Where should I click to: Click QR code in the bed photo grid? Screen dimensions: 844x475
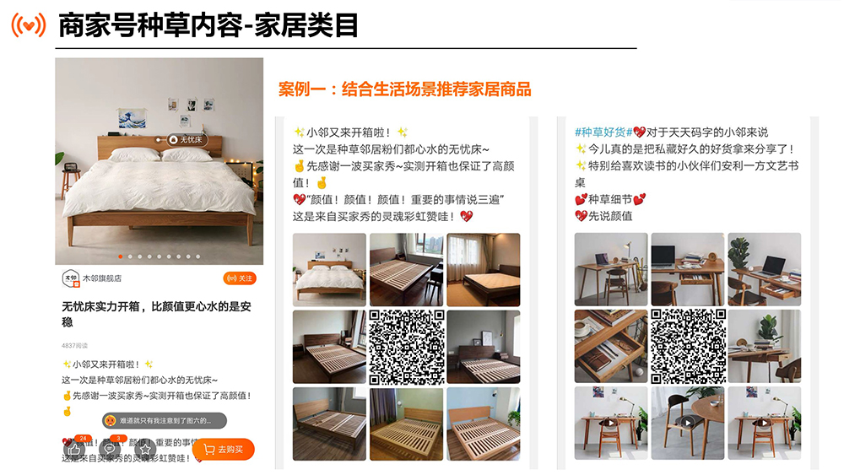[x=407, y=347]
